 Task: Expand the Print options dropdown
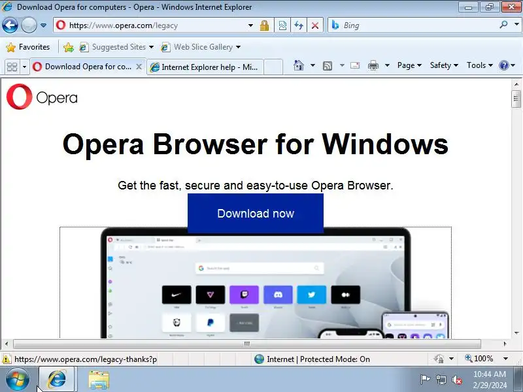387,65
